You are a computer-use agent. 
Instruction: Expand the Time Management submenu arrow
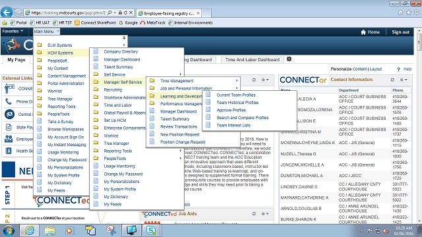tap(237, 80)
